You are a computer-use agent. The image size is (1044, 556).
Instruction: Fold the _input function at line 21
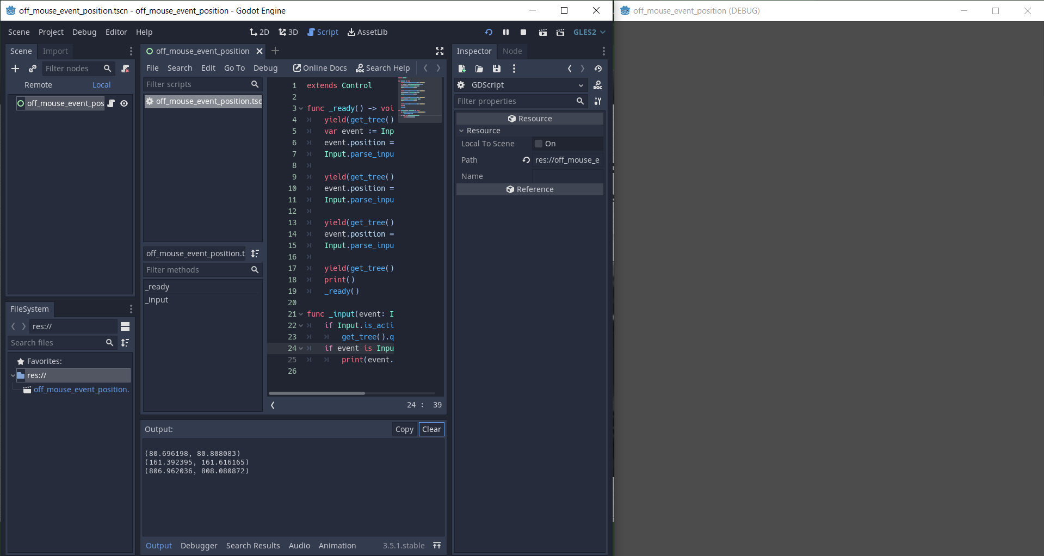point(301,314)
